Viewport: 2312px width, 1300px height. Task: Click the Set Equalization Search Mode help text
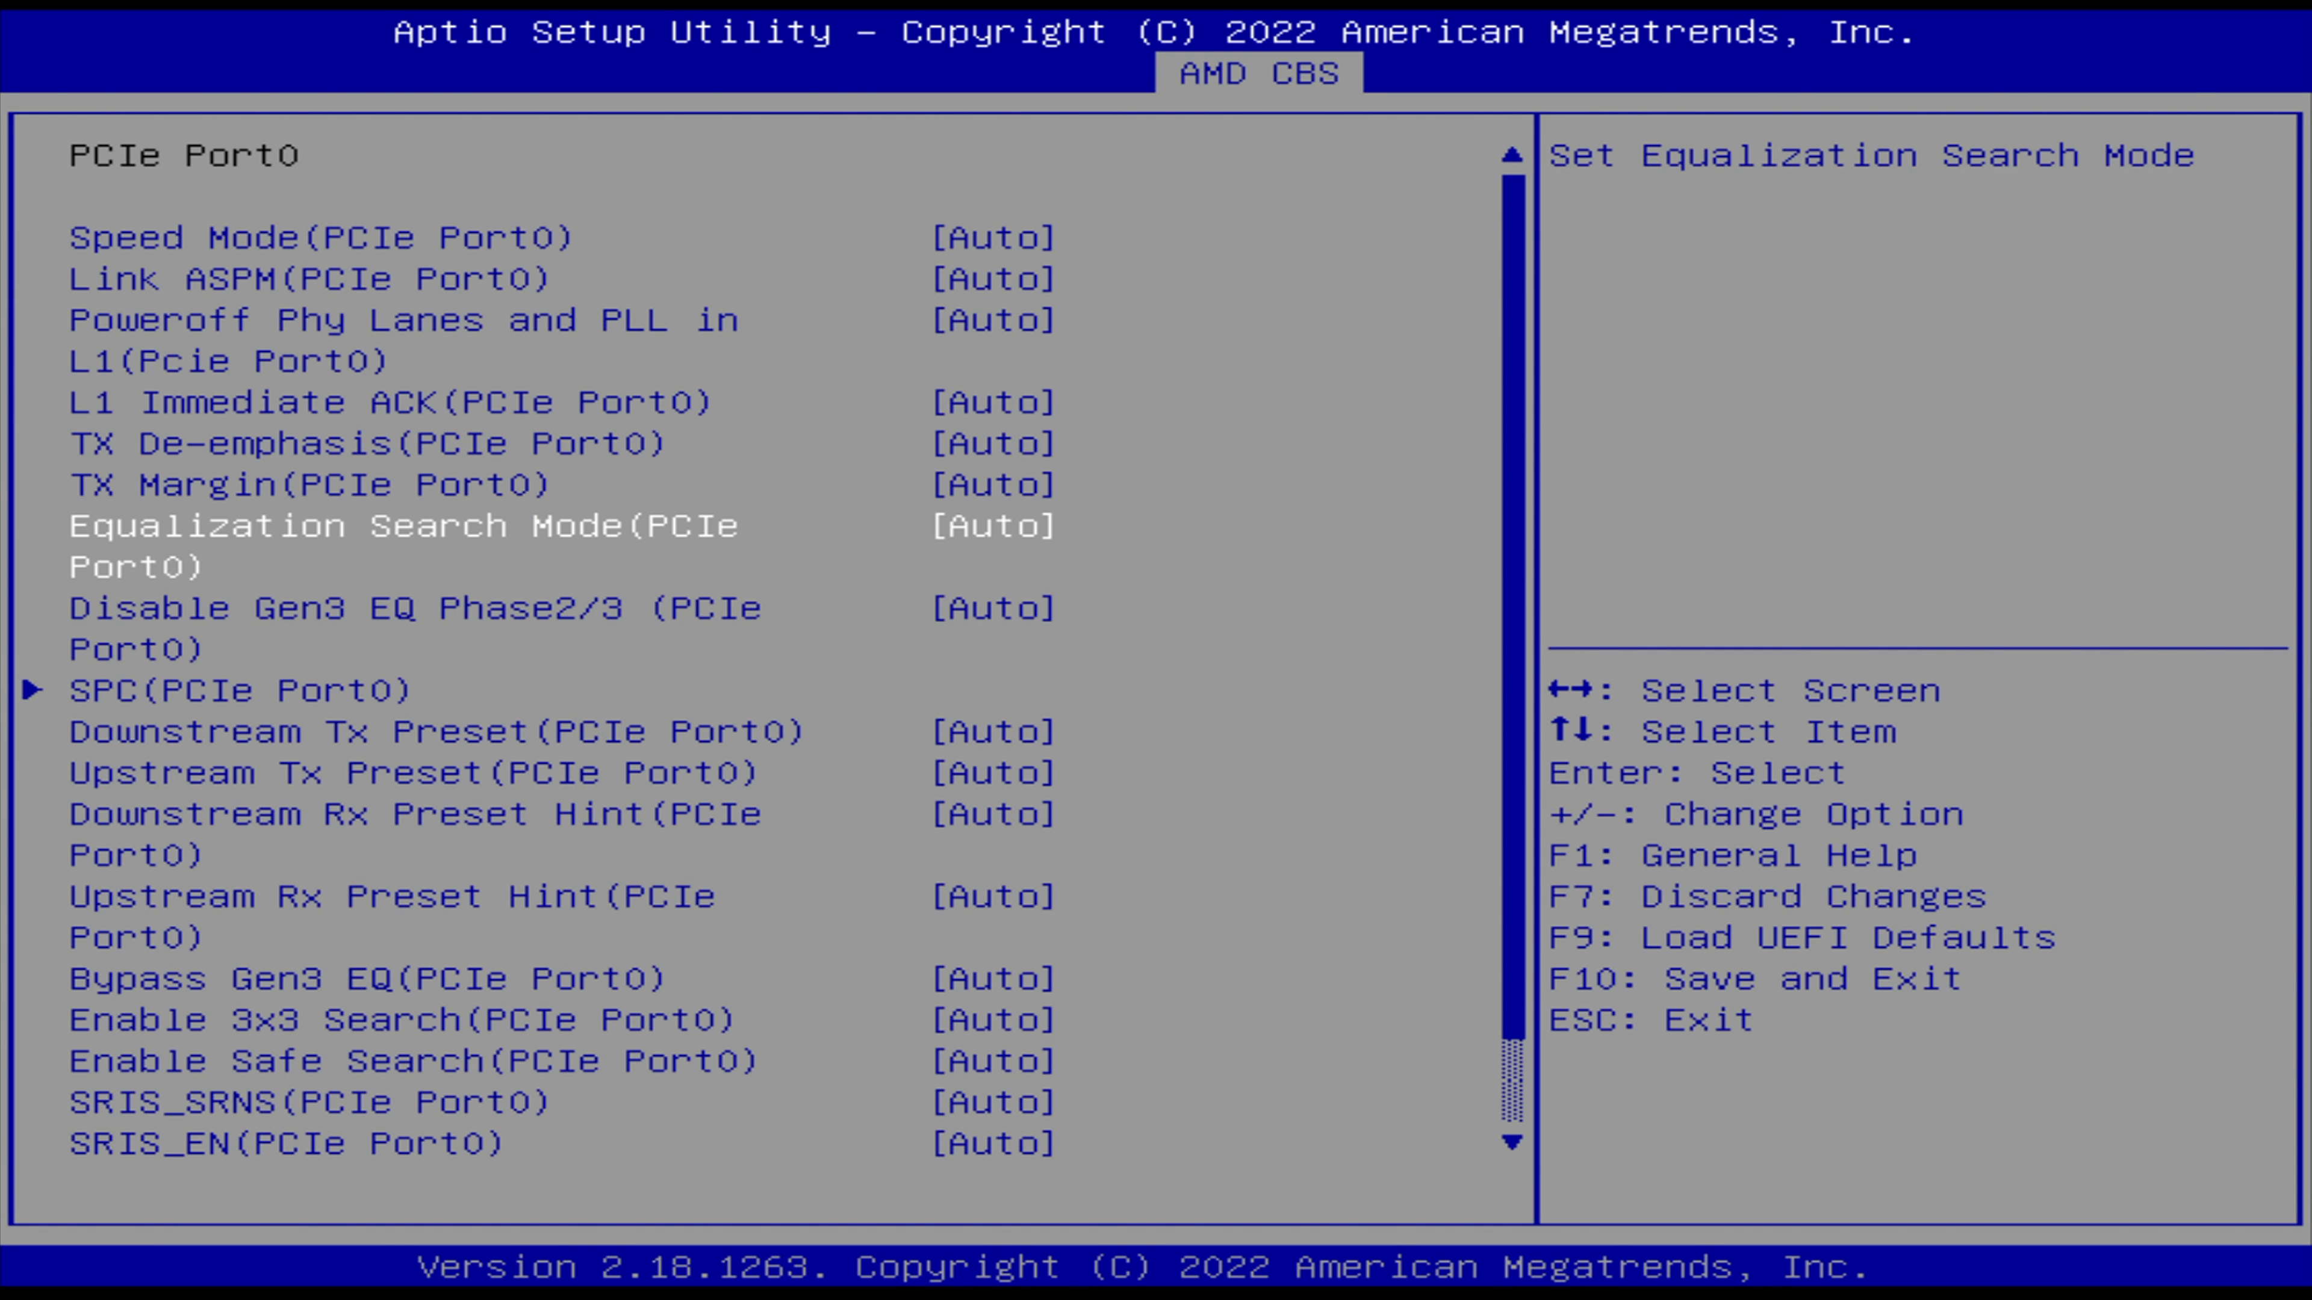tap(1872, 156)
